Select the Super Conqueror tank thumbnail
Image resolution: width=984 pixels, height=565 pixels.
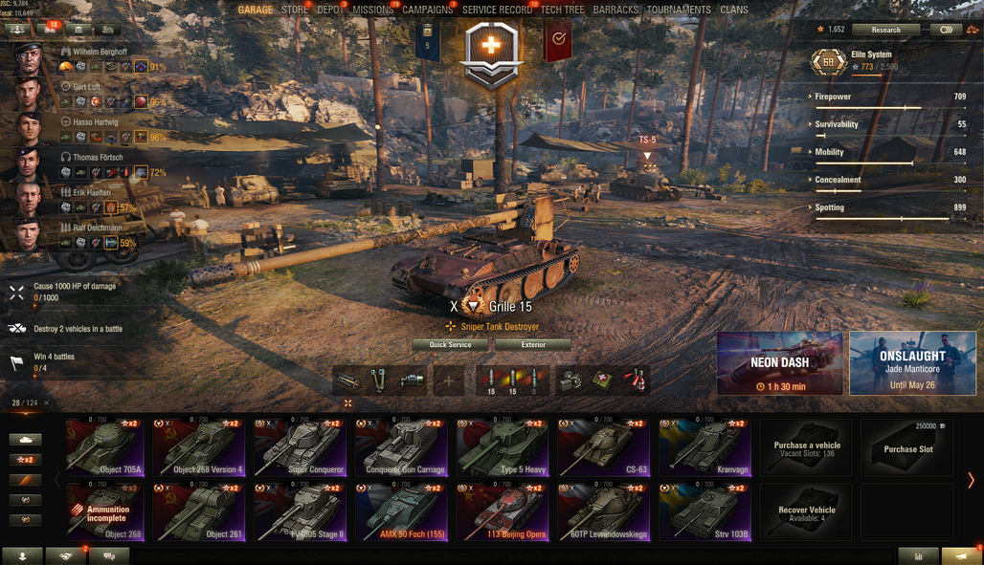(300, 447)
